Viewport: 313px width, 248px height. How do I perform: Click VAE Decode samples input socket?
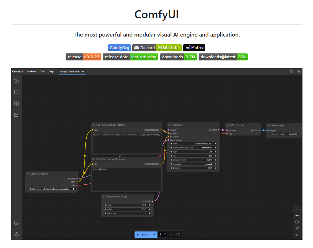click(227, 130)
